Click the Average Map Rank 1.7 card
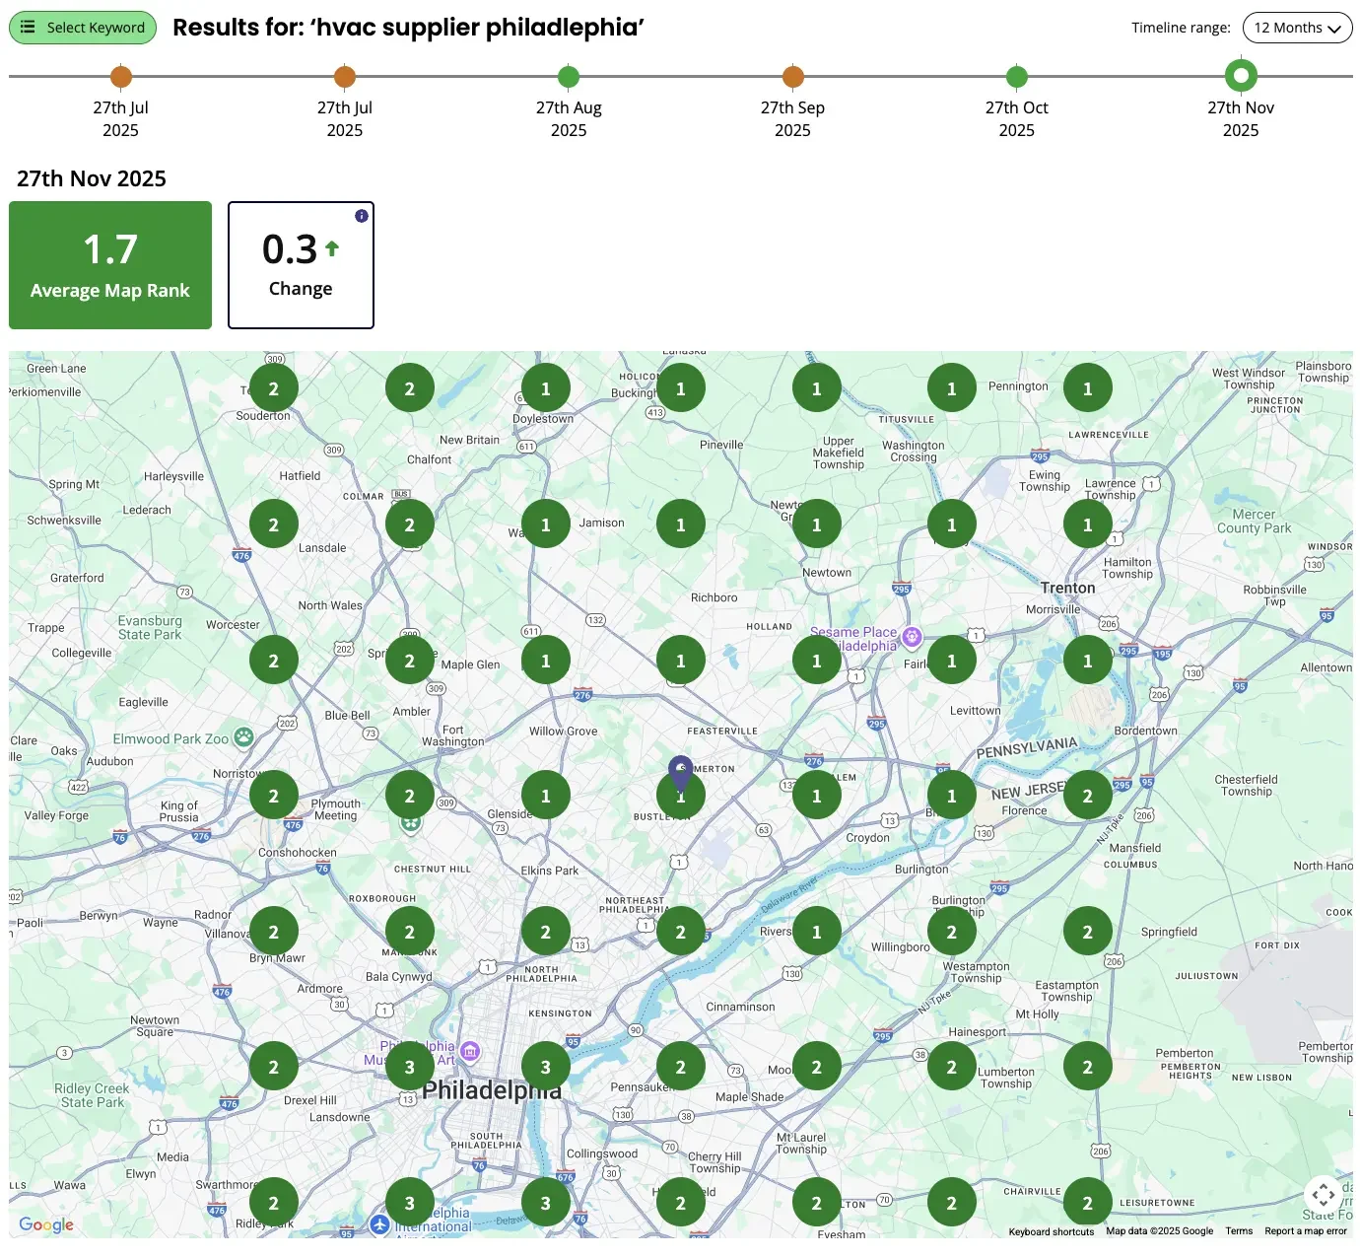Screen dimensions: 1360x1257 pos(110,265)
